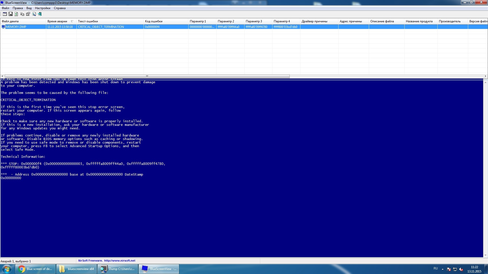This screenshot has height=274, width=488.
Task: Click the Find (magnifier) toolbar icon
Action: [34, 14]
